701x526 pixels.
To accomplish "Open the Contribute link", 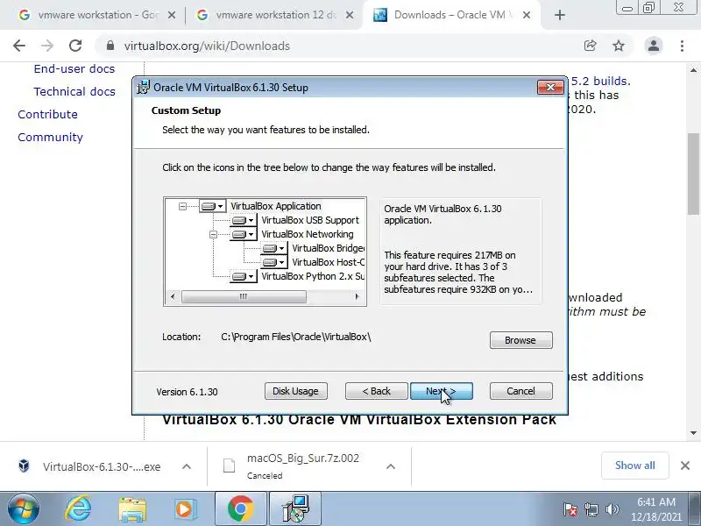I will point(48,115).
